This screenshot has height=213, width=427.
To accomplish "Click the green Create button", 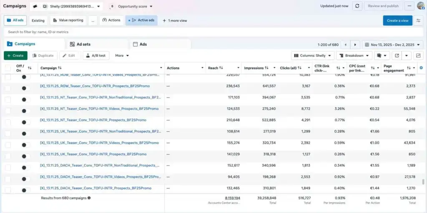I will 15,55.
